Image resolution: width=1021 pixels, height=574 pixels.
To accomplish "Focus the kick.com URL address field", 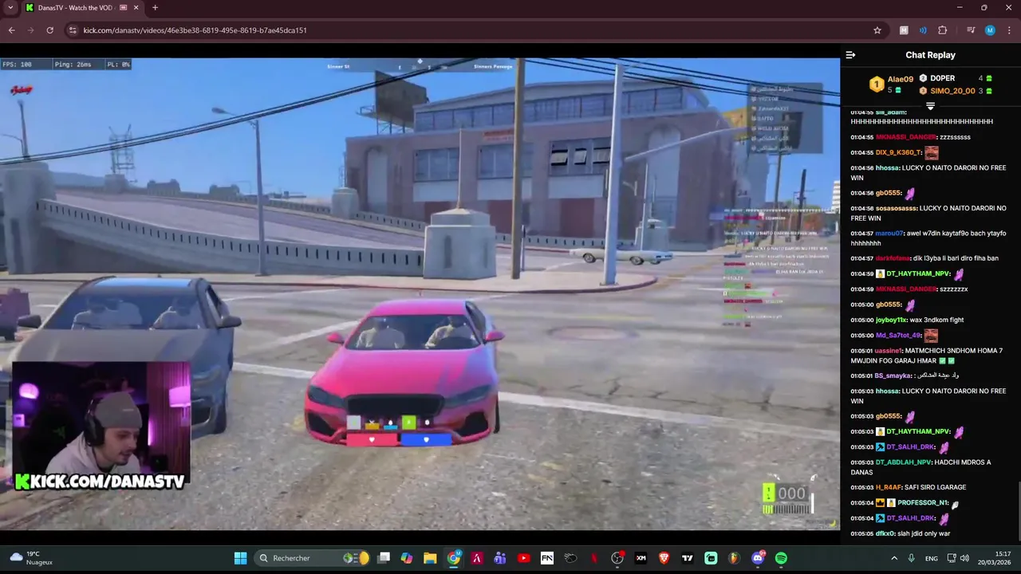I will pyautogui.click(x=471, y=30).
